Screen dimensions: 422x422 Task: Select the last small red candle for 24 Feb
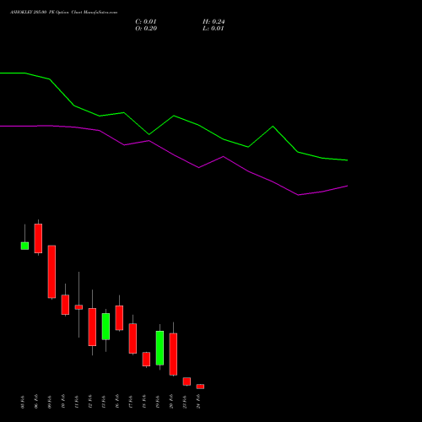[200, 387]
